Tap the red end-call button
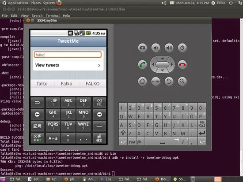 tap(182, 64)
